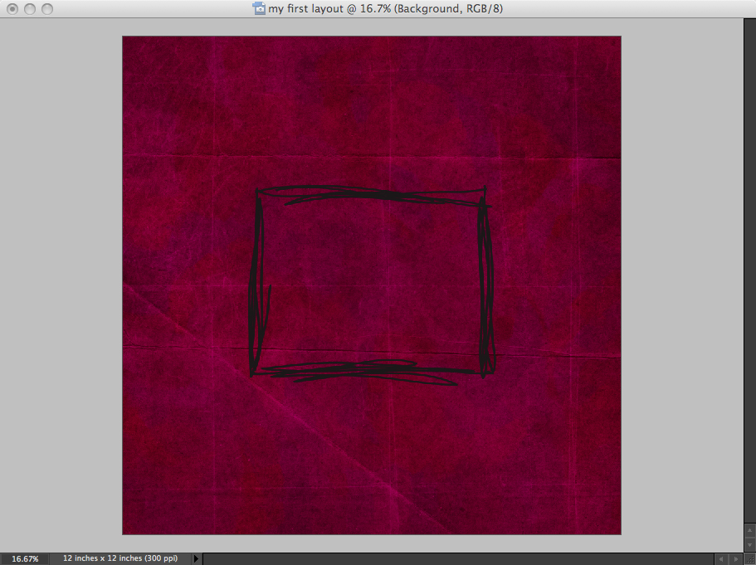Open the status bar options arrow
Viewport: 756px width, 565px height.
pyautogui.click(x=197, y=559)
